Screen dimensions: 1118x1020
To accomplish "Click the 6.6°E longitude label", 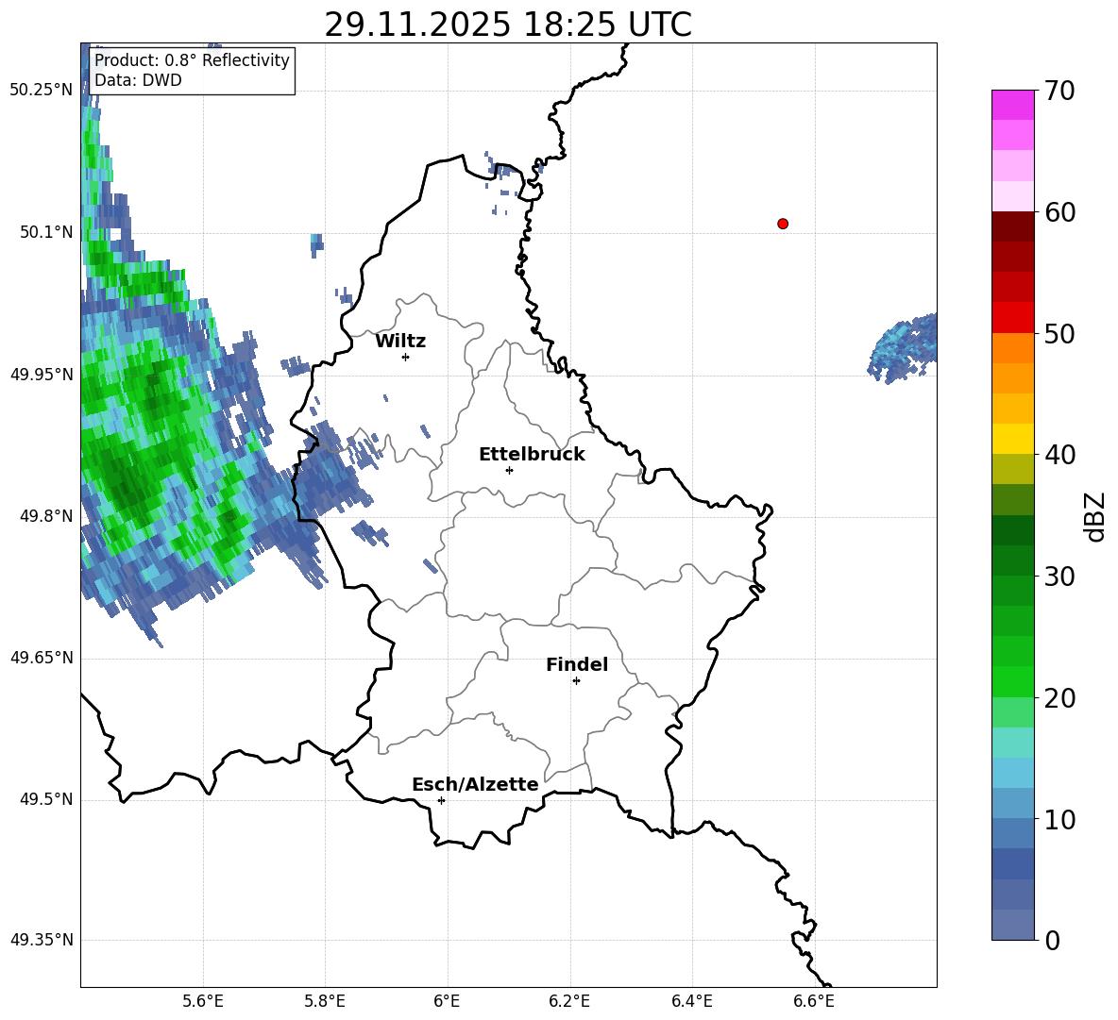I will (x=814, y=1001).
